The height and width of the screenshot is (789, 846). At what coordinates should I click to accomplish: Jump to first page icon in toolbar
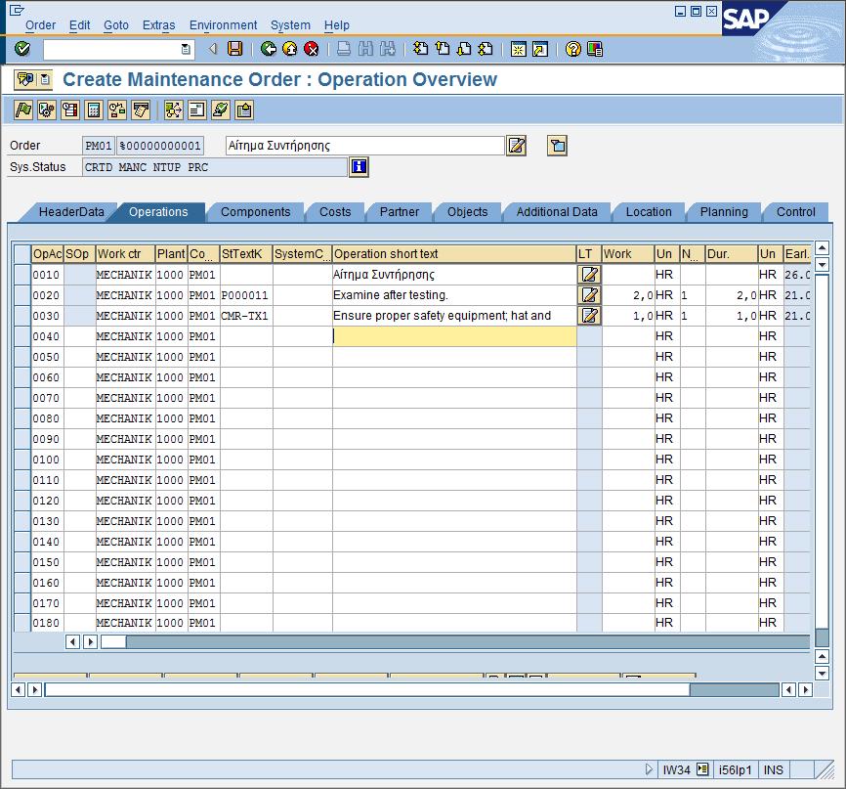pos(420,49)
